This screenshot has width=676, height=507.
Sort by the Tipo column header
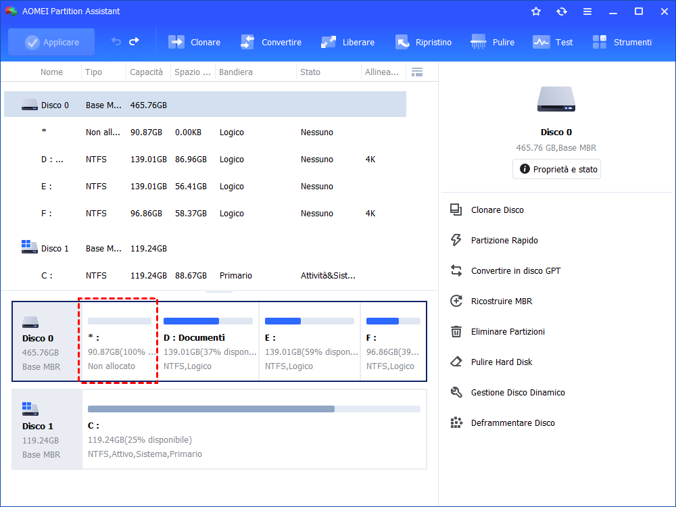pos(93,72)
